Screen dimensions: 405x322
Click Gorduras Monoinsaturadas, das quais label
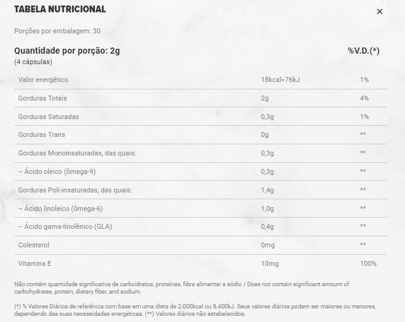[77, 153]
